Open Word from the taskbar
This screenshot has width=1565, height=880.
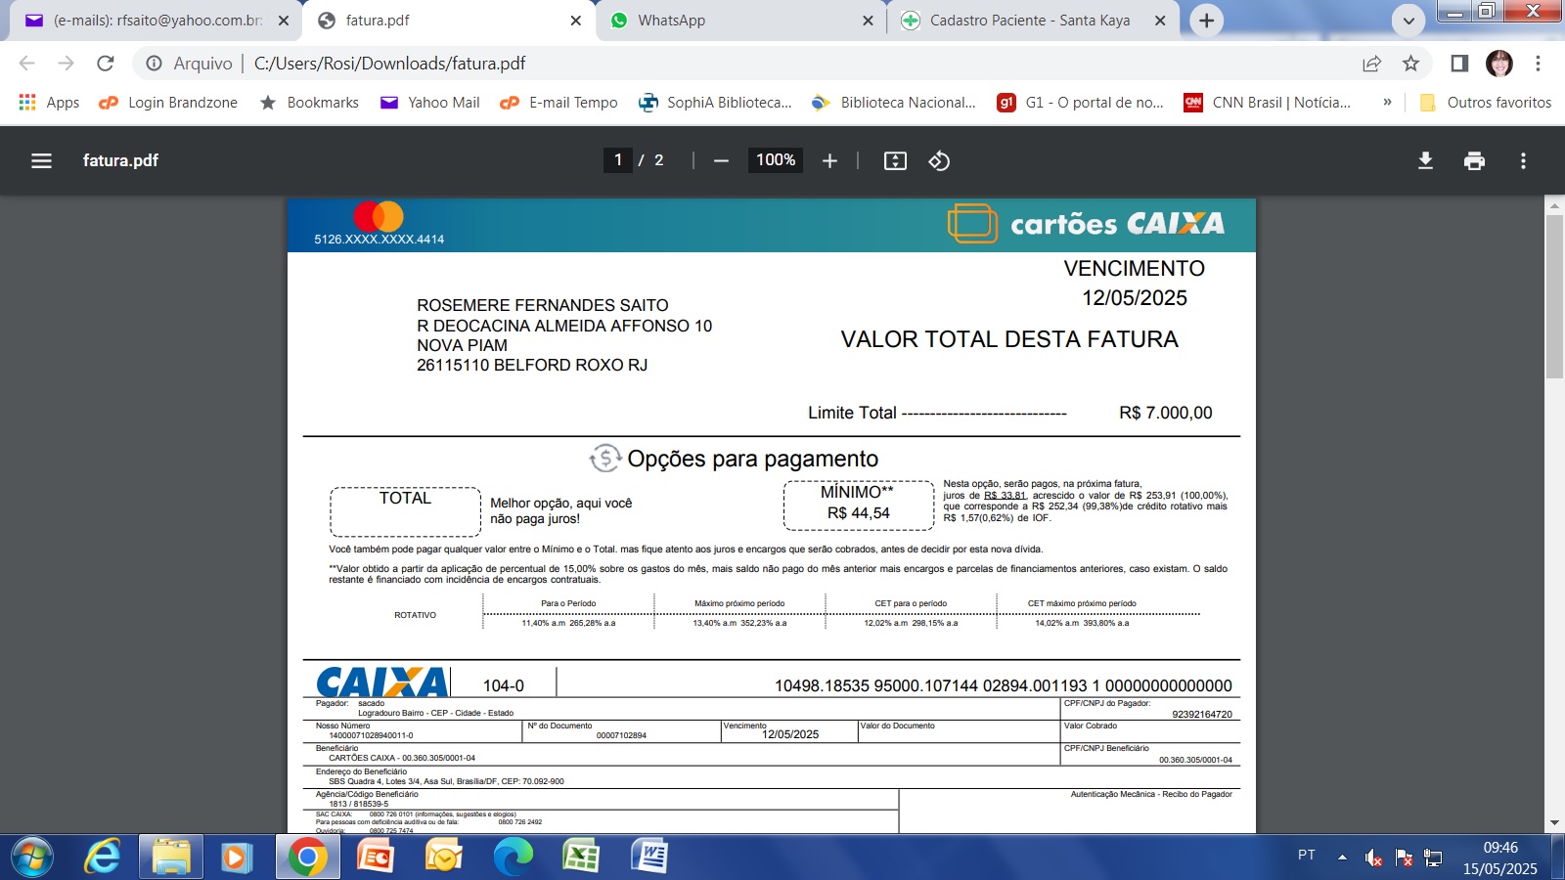[649, 858]
